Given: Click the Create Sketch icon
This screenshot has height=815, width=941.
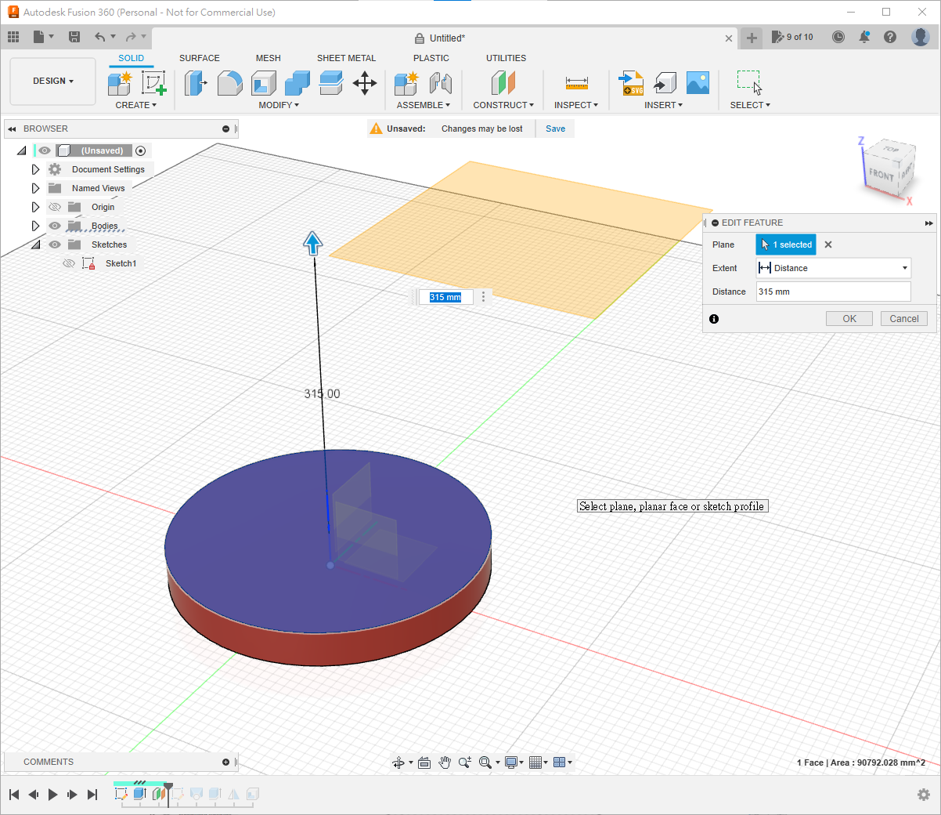Looking at the screenshot, I should click(153, 83).
